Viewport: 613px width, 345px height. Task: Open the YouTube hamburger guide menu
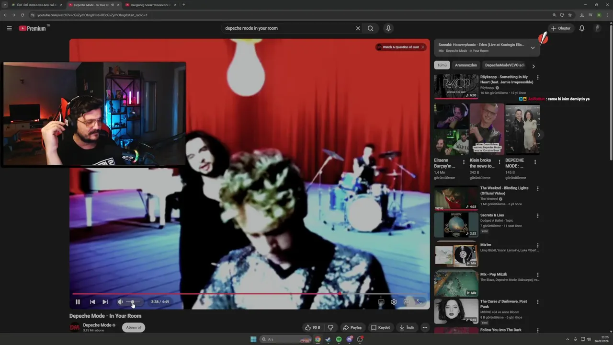[x=9, y=28]
